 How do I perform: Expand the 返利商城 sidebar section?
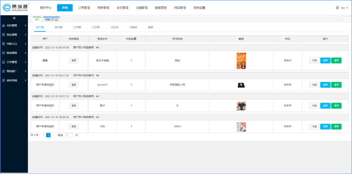(14, 81)
